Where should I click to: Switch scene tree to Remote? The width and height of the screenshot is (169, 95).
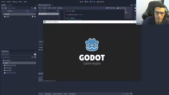[10, 11]
